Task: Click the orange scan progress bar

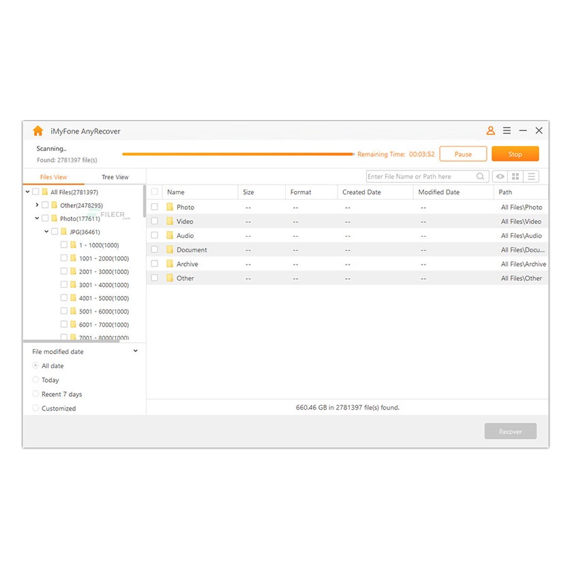Action: pos(237,154)
